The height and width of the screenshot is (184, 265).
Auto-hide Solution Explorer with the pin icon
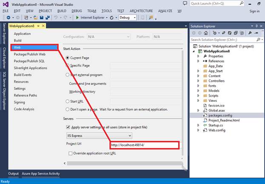click(256, 26)
